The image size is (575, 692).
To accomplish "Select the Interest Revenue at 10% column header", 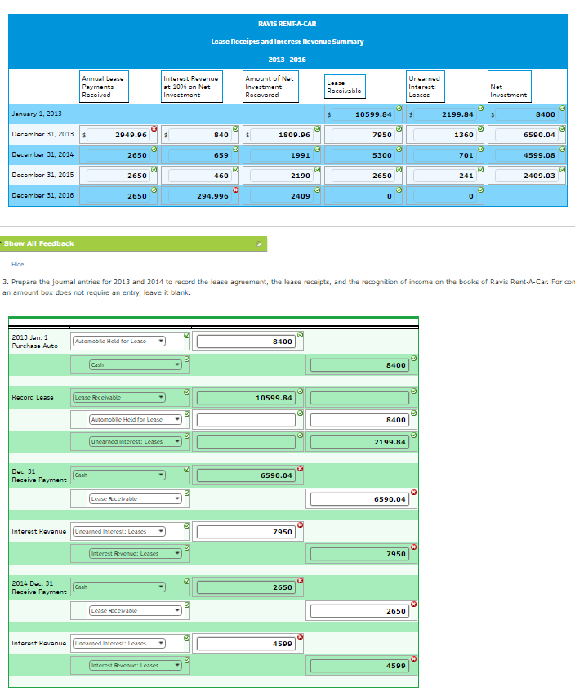I will click(x=191, y=87).
